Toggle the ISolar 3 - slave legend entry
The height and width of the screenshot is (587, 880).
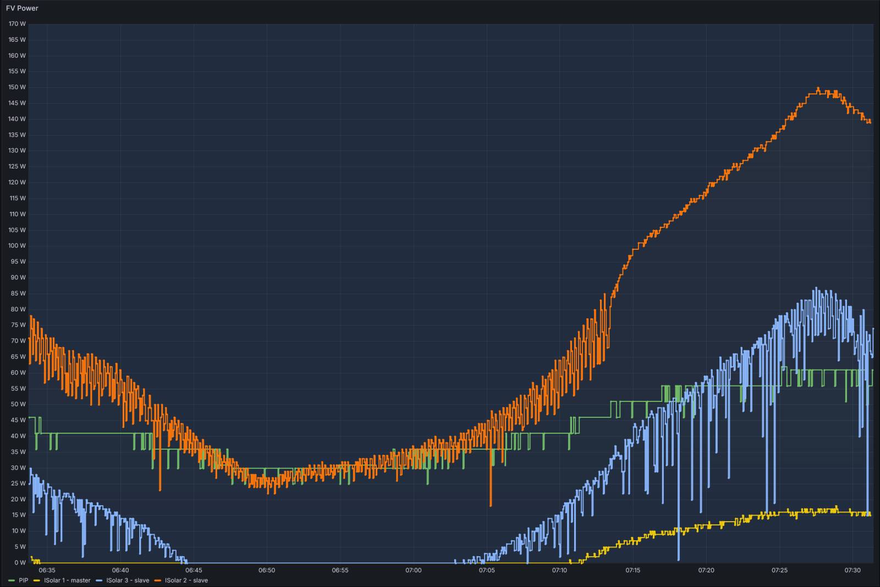point(128,580)
